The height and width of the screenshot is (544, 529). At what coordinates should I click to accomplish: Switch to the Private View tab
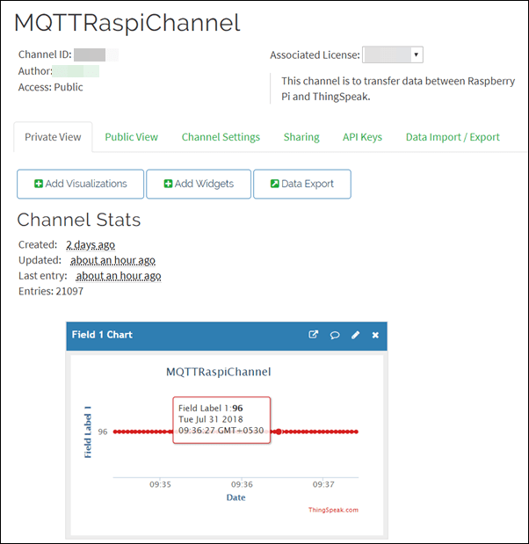53,137
